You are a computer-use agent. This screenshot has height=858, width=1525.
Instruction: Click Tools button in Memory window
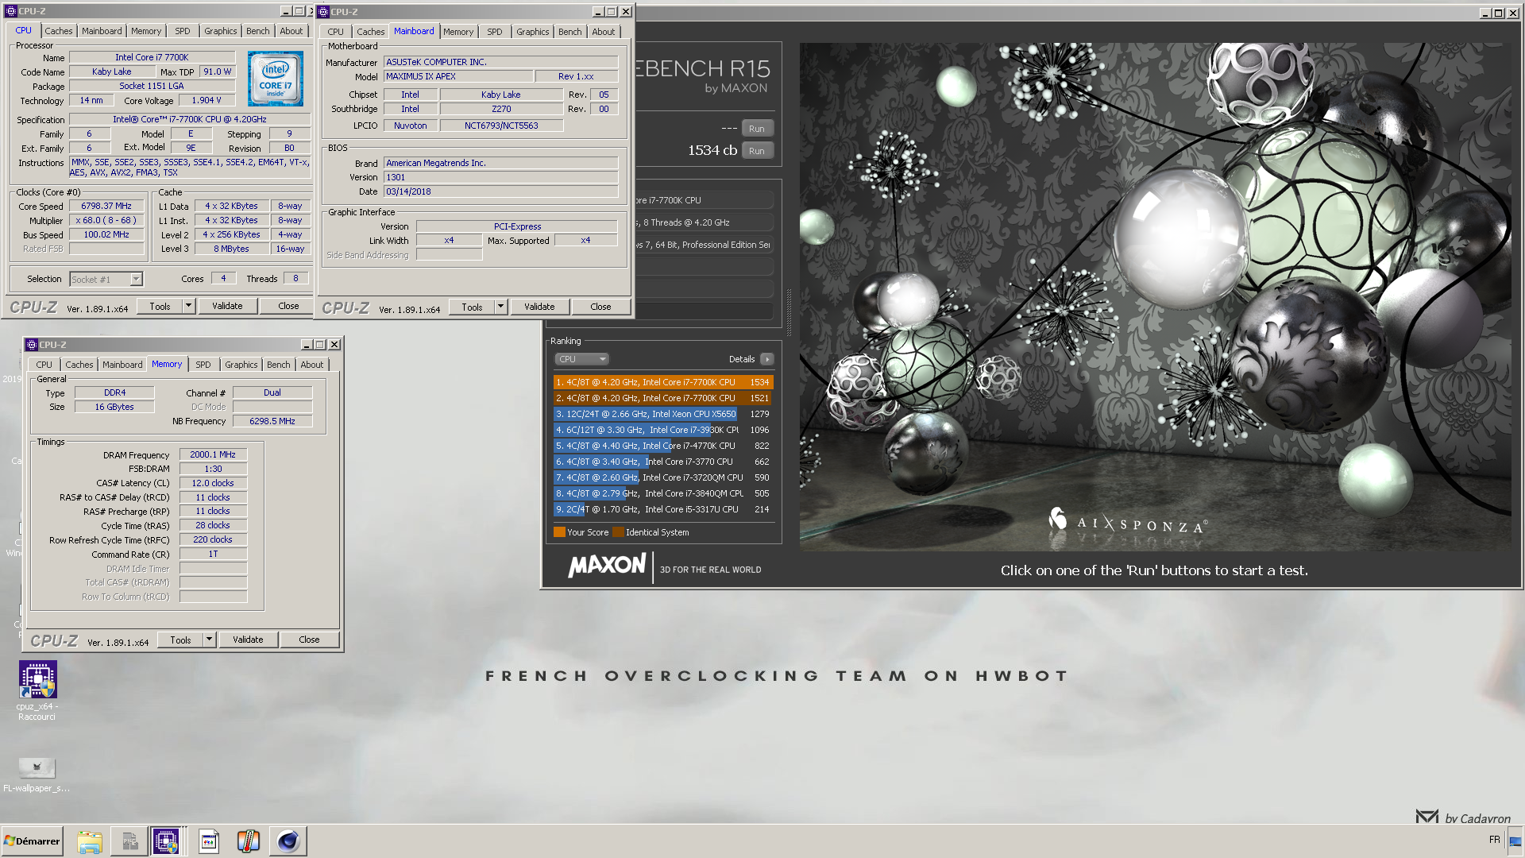pos(180,640)
